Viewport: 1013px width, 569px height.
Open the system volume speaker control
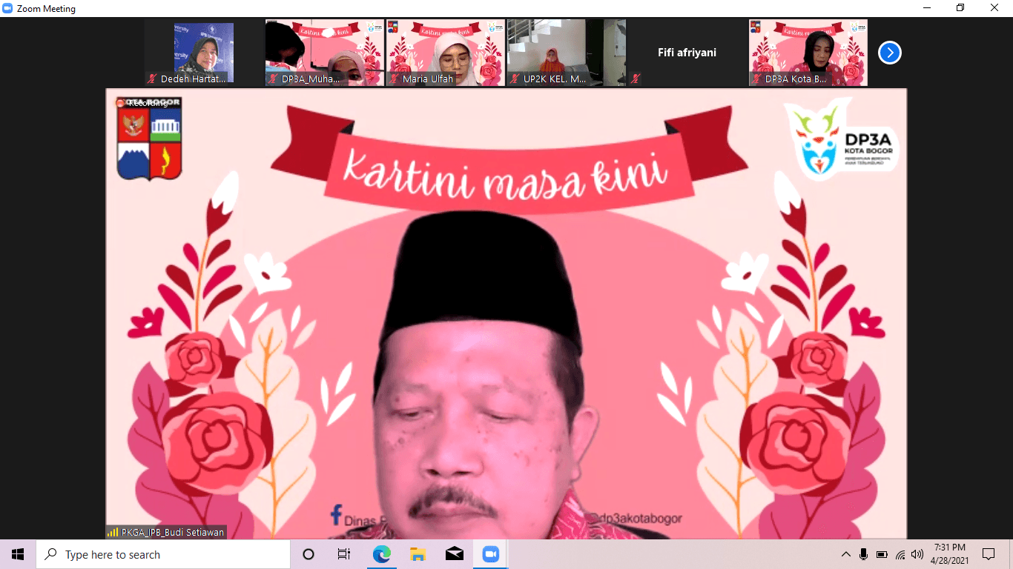[x=918, y=554]
